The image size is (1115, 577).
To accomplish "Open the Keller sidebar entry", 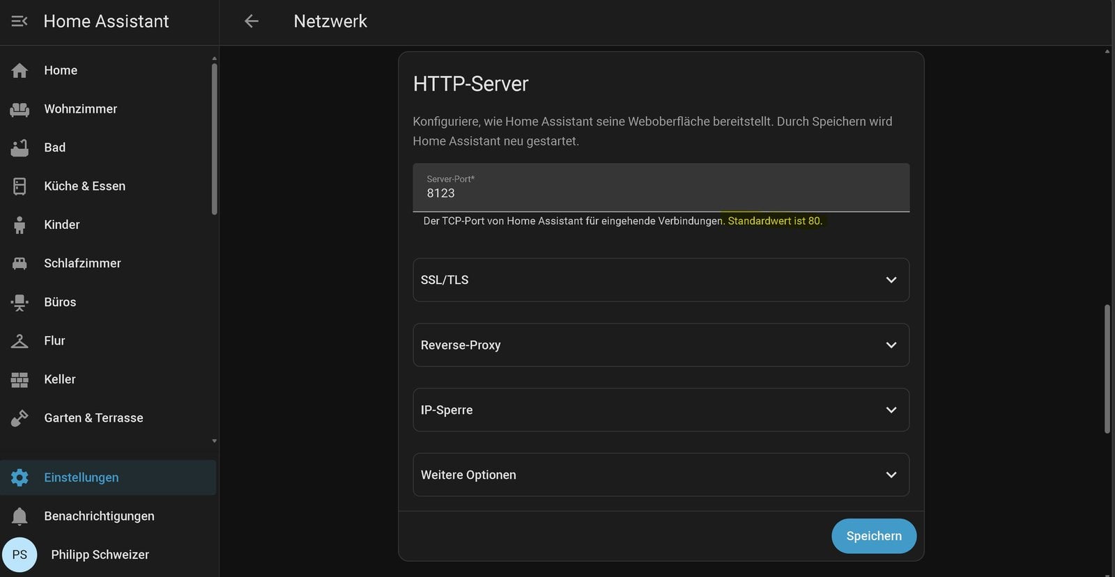I will point(108,379).
